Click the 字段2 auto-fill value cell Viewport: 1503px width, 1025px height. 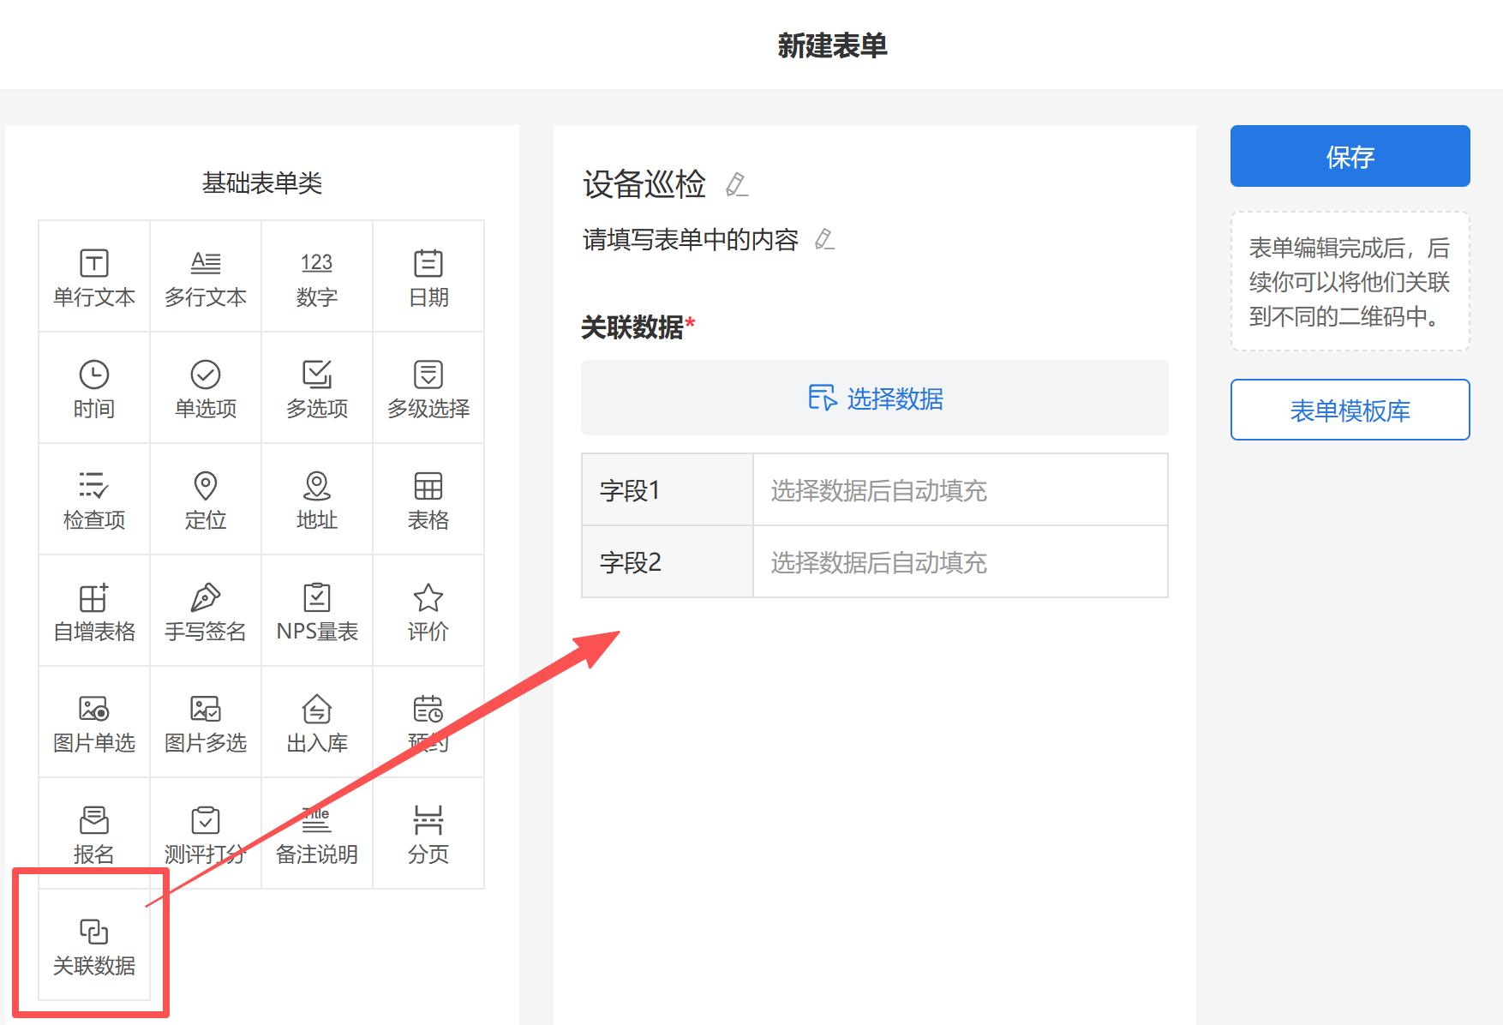961,561
